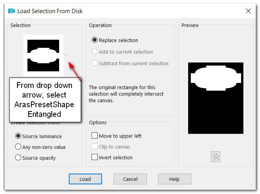Check the Invert selection box
Image resolution: width=260 pixels, height=194 pixels.
[x=95, y=157]
